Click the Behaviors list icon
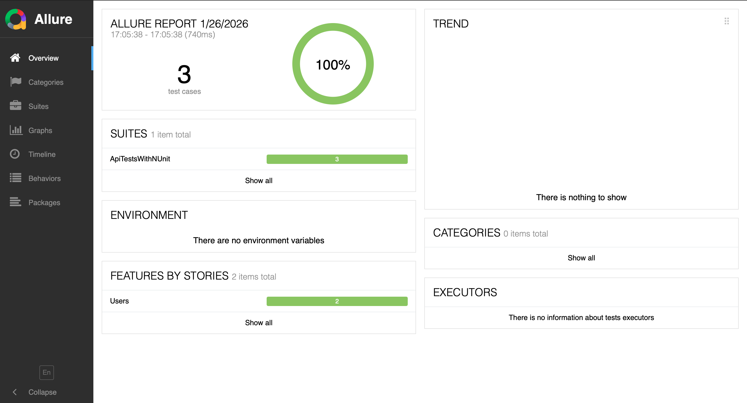 16,178
